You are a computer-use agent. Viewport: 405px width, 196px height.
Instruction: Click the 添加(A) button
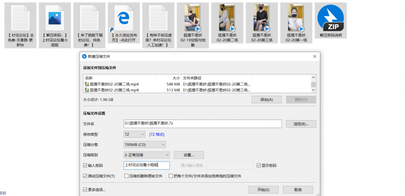coord(267,100)
